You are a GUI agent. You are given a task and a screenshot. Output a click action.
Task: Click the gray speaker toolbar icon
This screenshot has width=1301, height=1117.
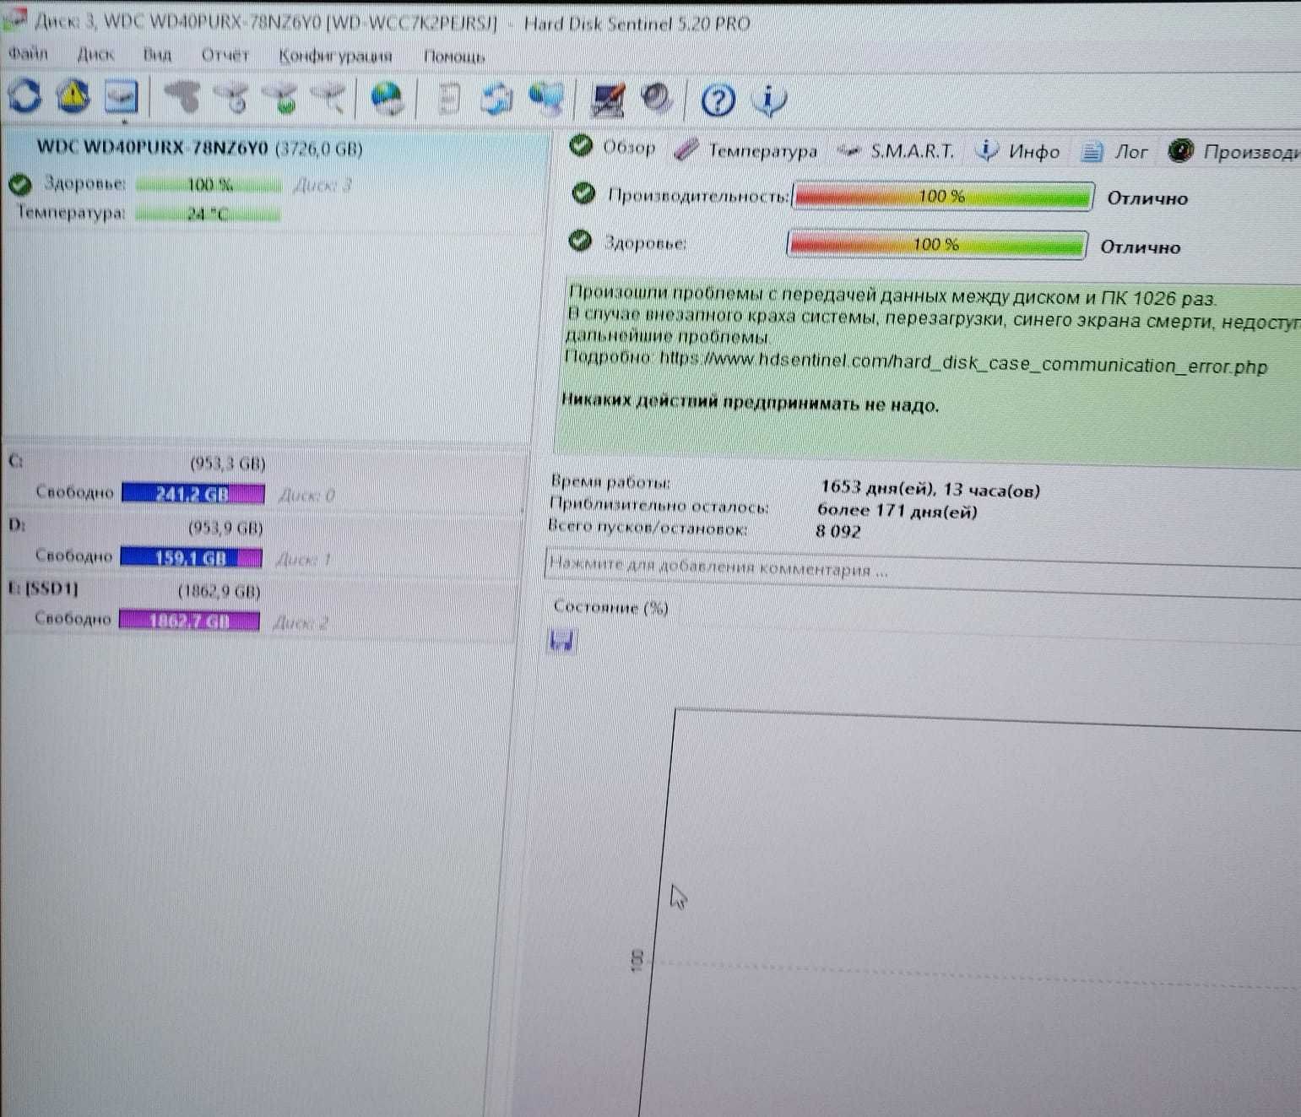[657, 99]
